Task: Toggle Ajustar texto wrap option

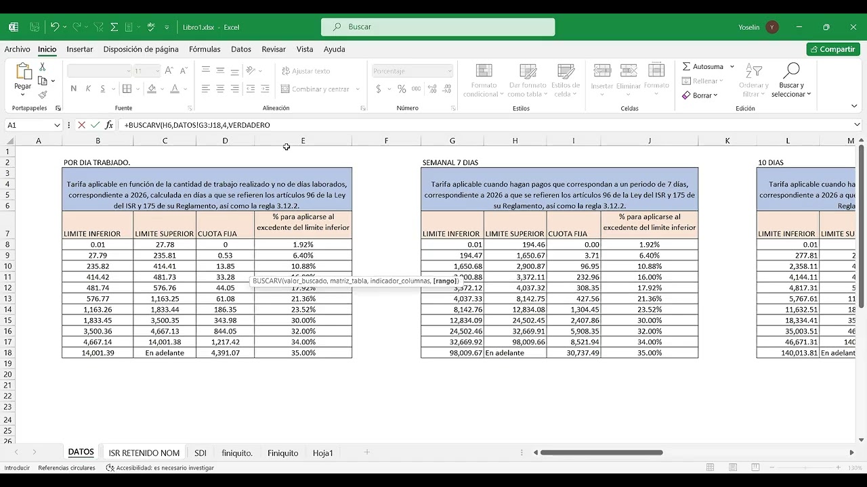Action: [305, 71]
